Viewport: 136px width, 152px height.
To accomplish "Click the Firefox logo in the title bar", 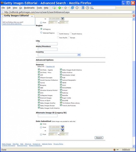I will coord(2,3).
